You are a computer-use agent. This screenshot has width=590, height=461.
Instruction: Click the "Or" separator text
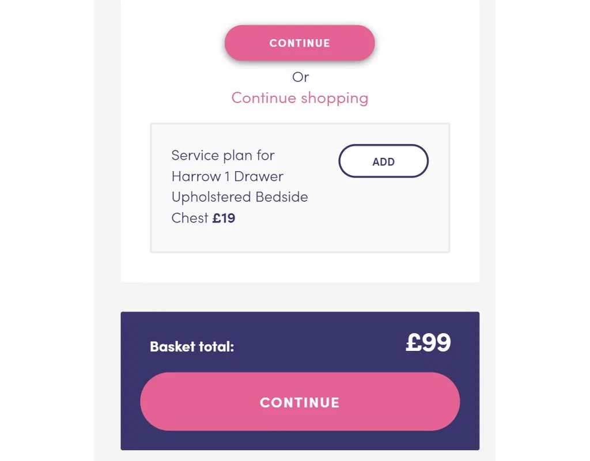tap(300, 77)
